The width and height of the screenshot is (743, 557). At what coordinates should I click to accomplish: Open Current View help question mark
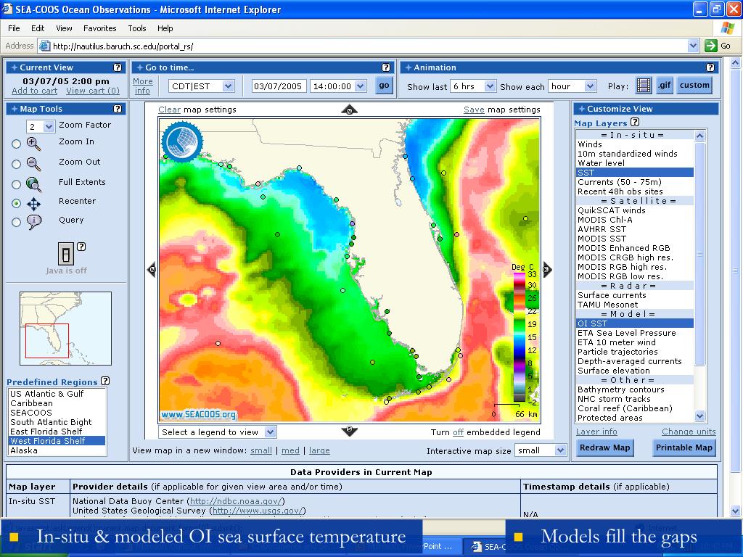coord(118,67)
